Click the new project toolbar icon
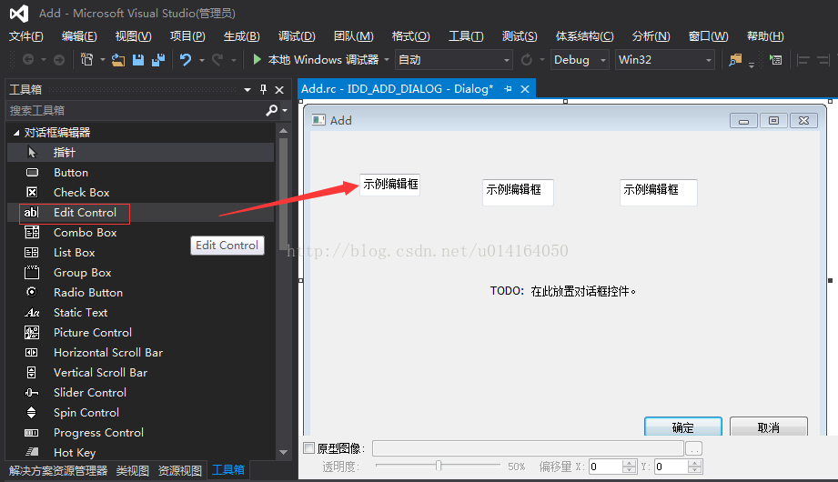The height and width of the screenshot is (482, 838). point(86,59)
